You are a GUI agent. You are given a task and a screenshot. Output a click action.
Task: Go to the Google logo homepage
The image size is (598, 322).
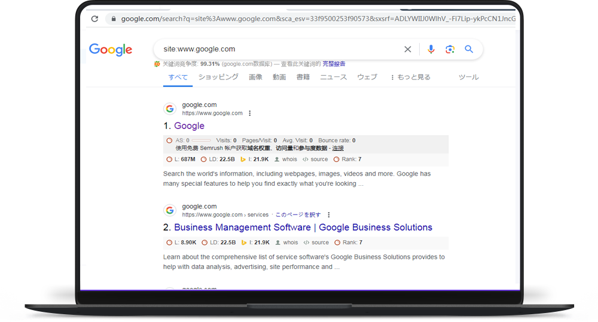coord(111,50)
